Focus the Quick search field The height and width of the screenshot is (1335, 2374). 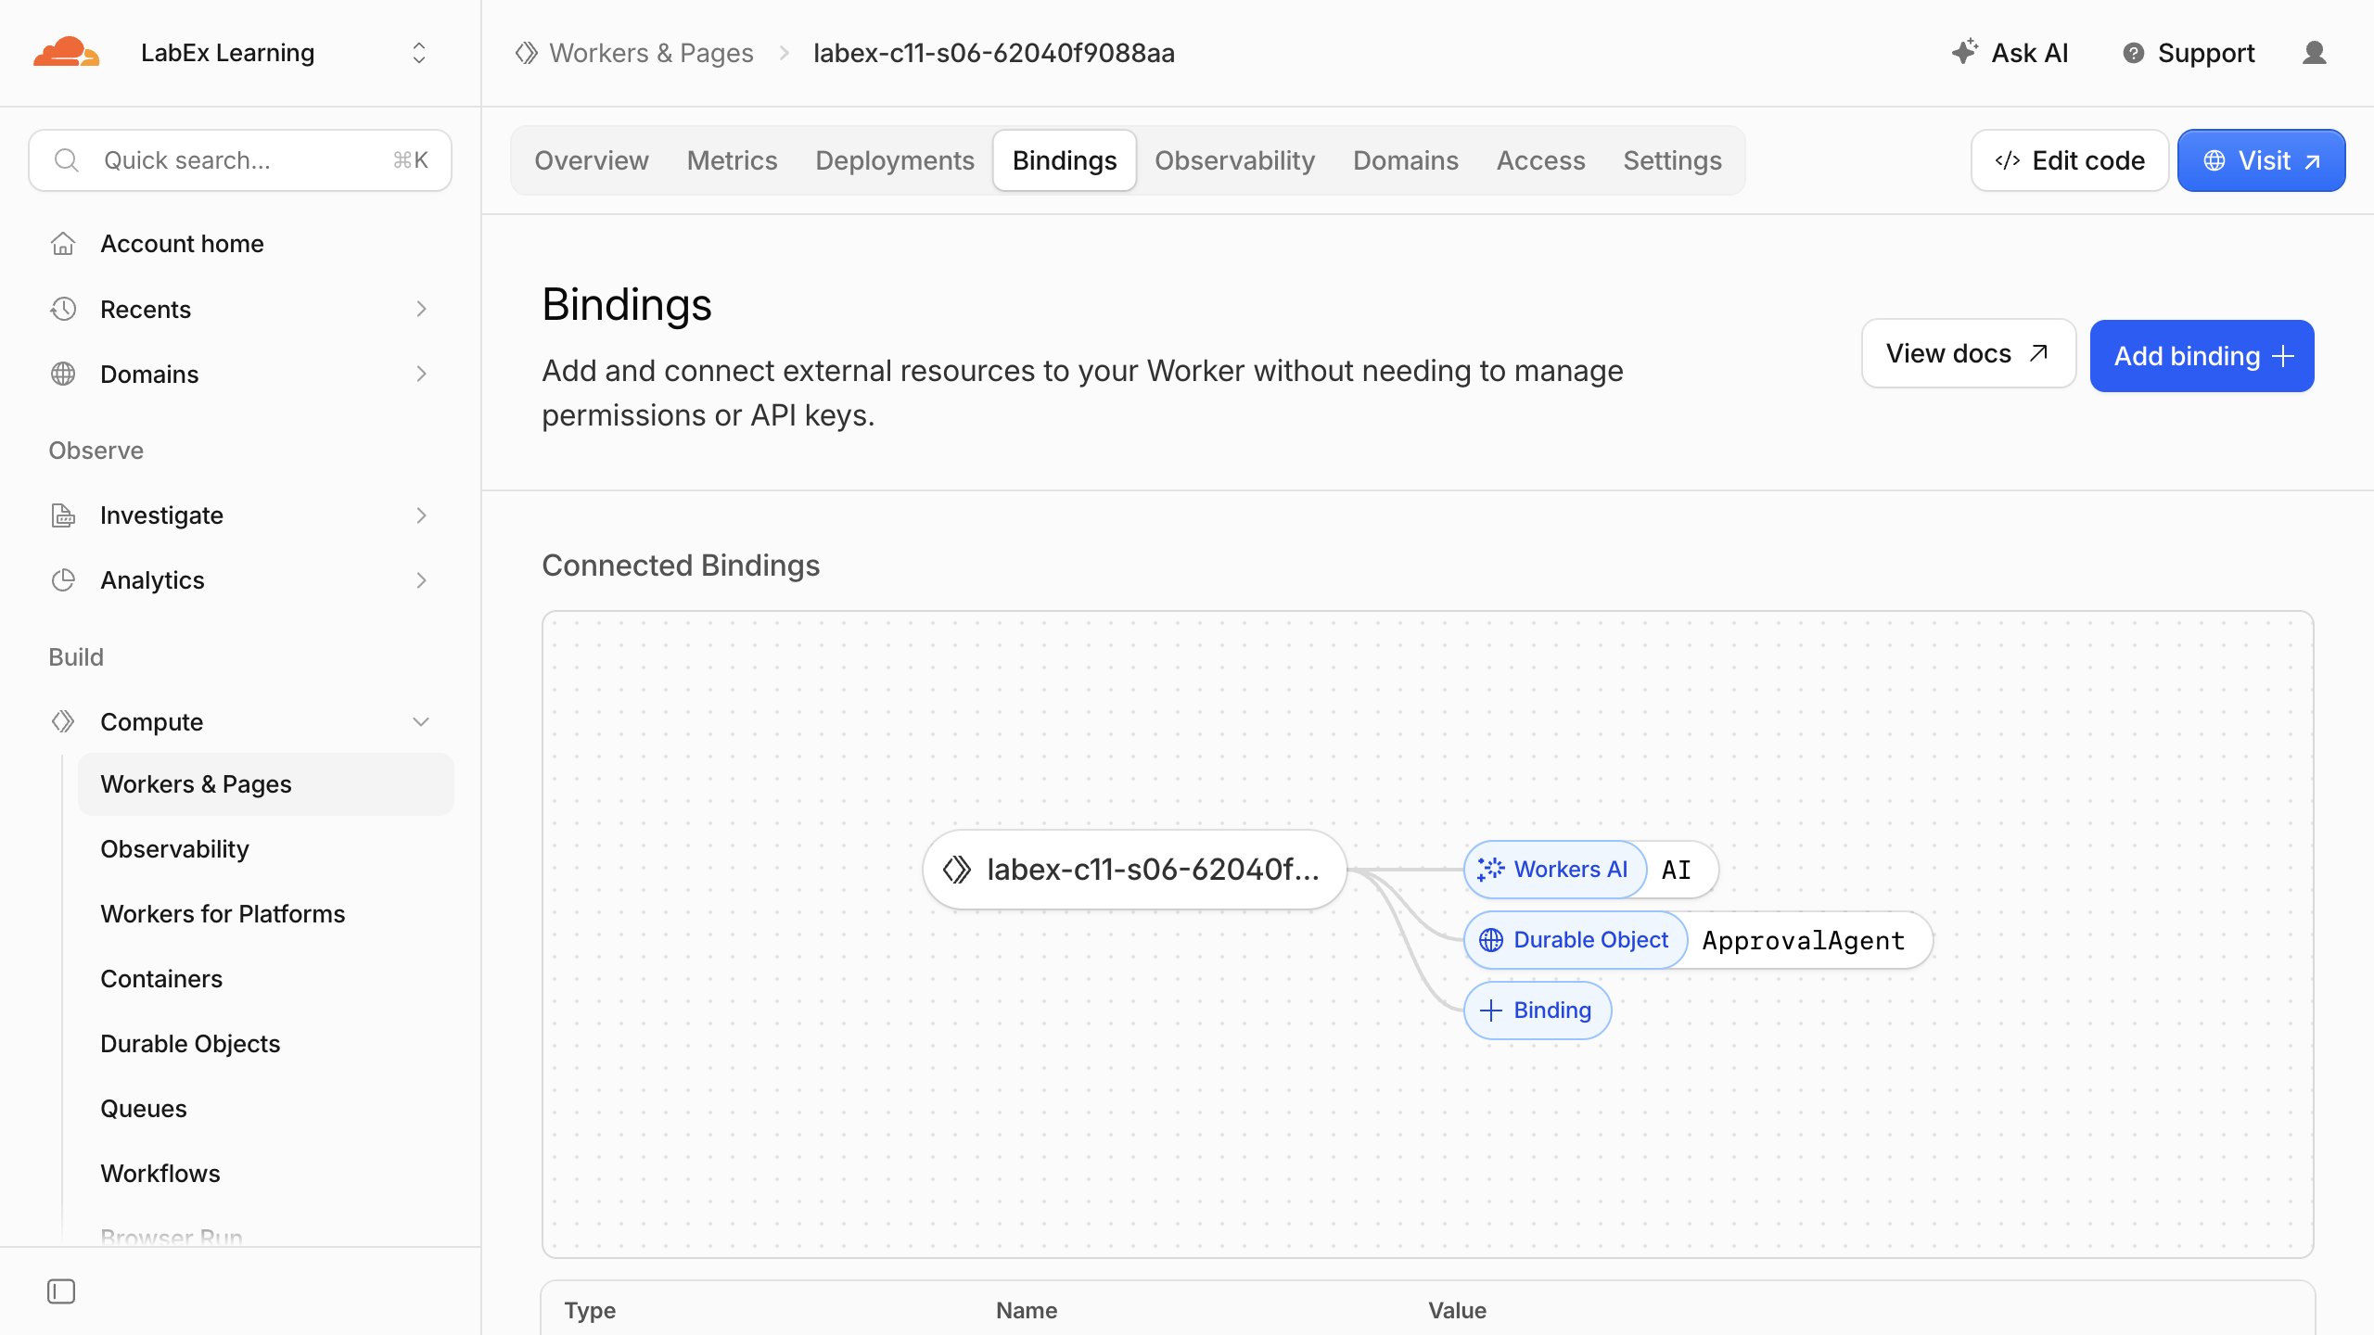pyautogui.click(x=240, y=160)
